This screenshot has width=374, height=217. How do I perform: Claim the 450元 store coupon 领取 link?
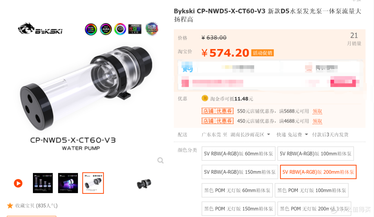click(x=317, y=121)
